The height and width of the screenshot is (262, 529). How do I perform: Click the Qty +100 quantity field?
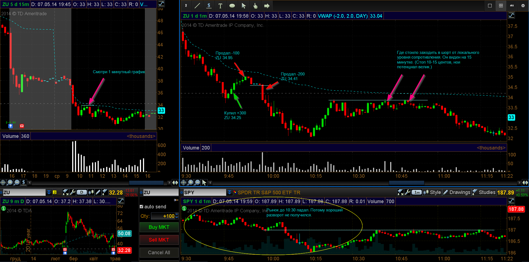pos(163,216)
